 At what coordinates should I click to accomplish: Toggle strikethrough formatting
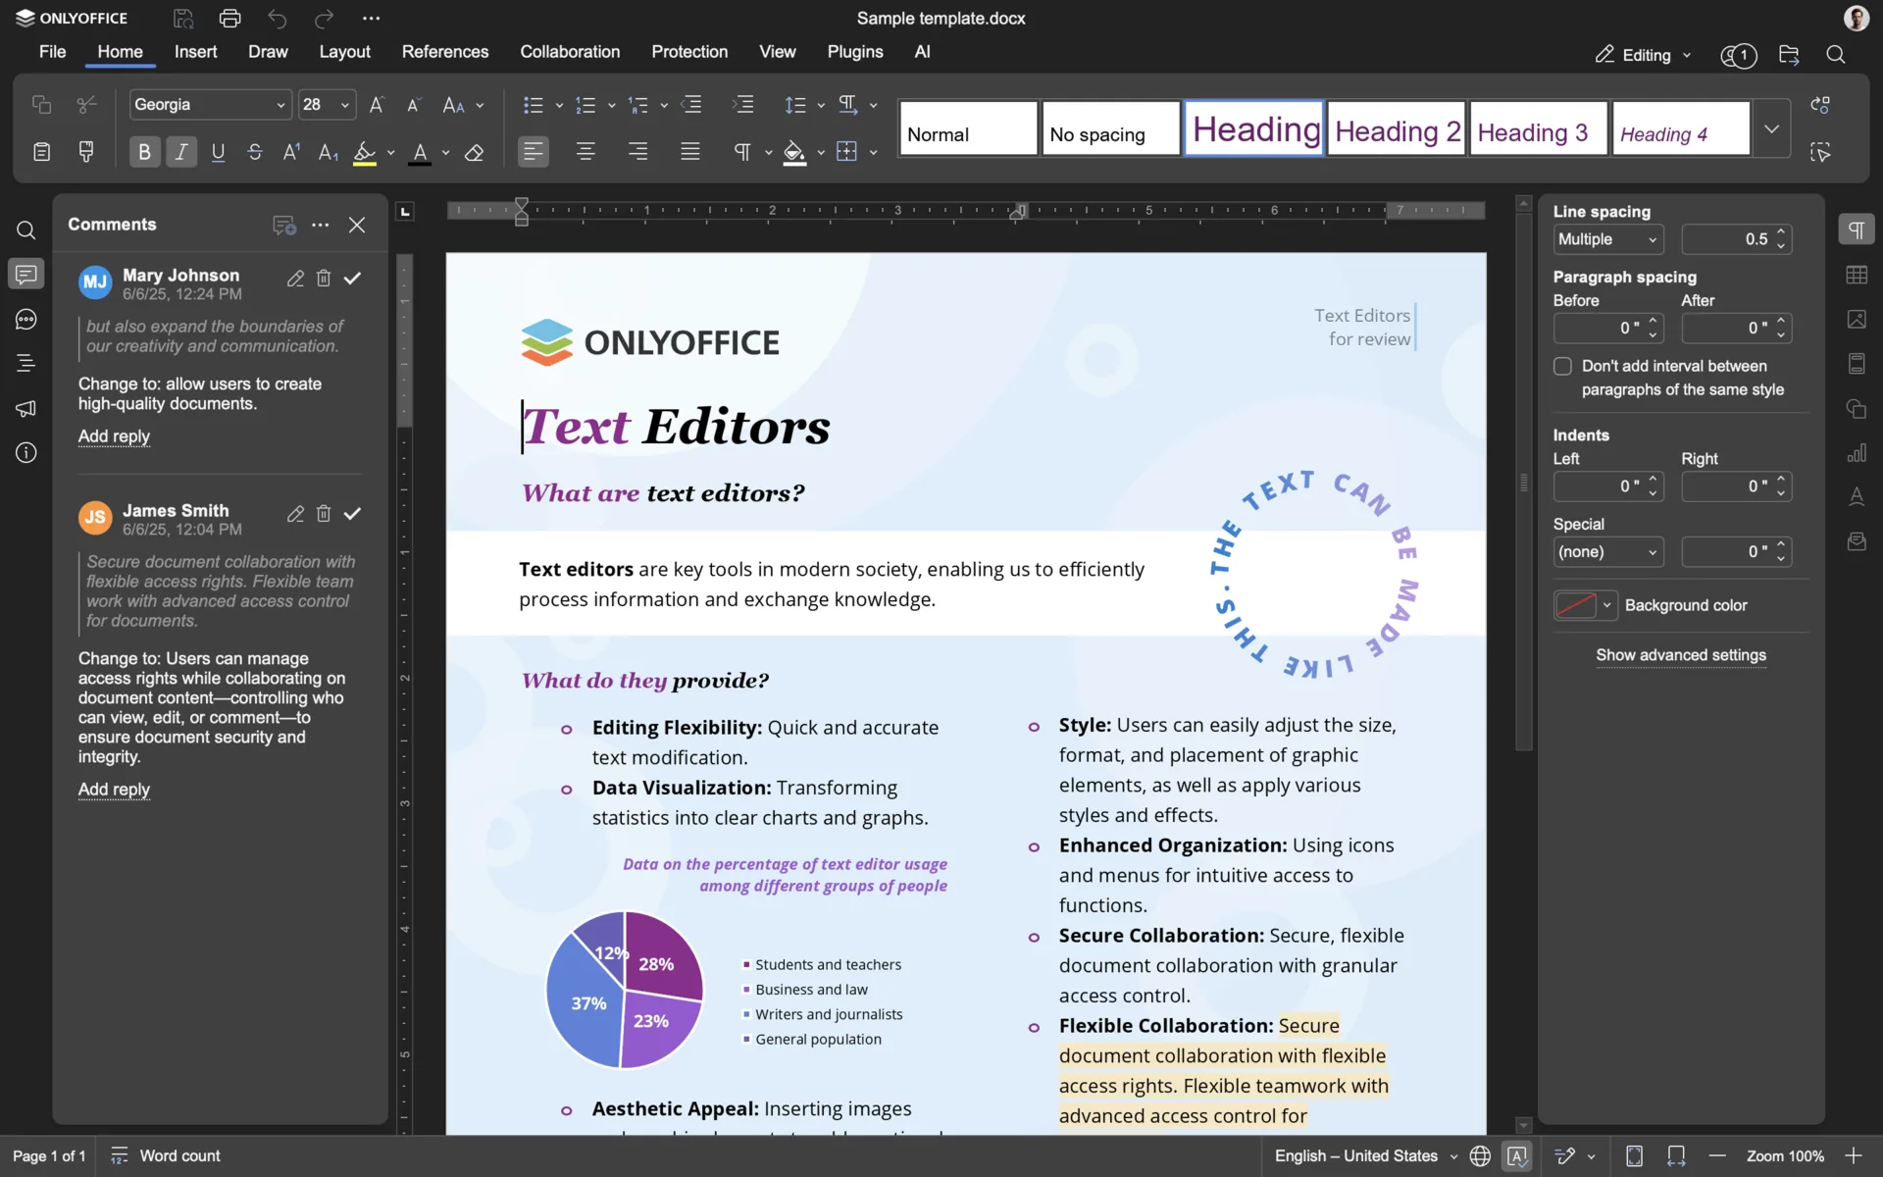[255, 152]
